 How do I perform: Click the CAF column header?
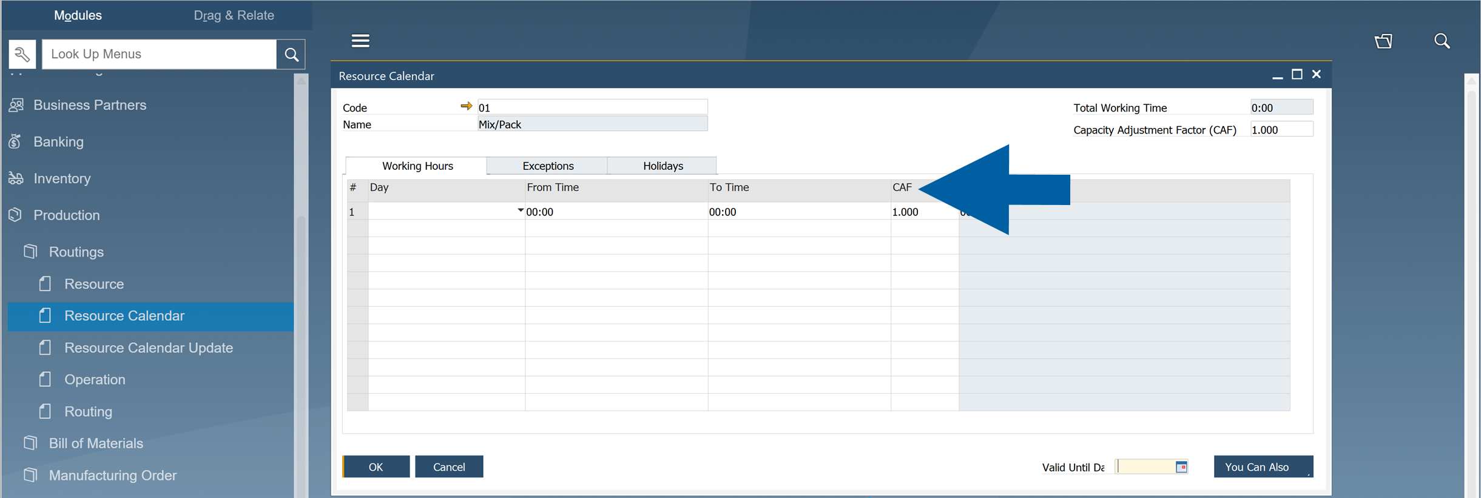(925, 190)
